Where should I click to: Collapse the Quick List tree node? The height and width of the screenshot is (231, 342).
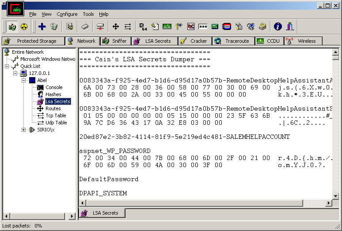(x=7, y=66)
